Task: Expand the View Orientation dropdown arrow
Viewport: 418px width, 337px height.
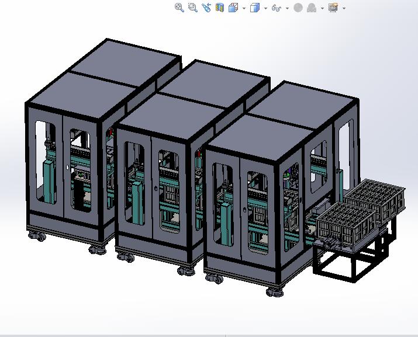Action: pos(244,8)
